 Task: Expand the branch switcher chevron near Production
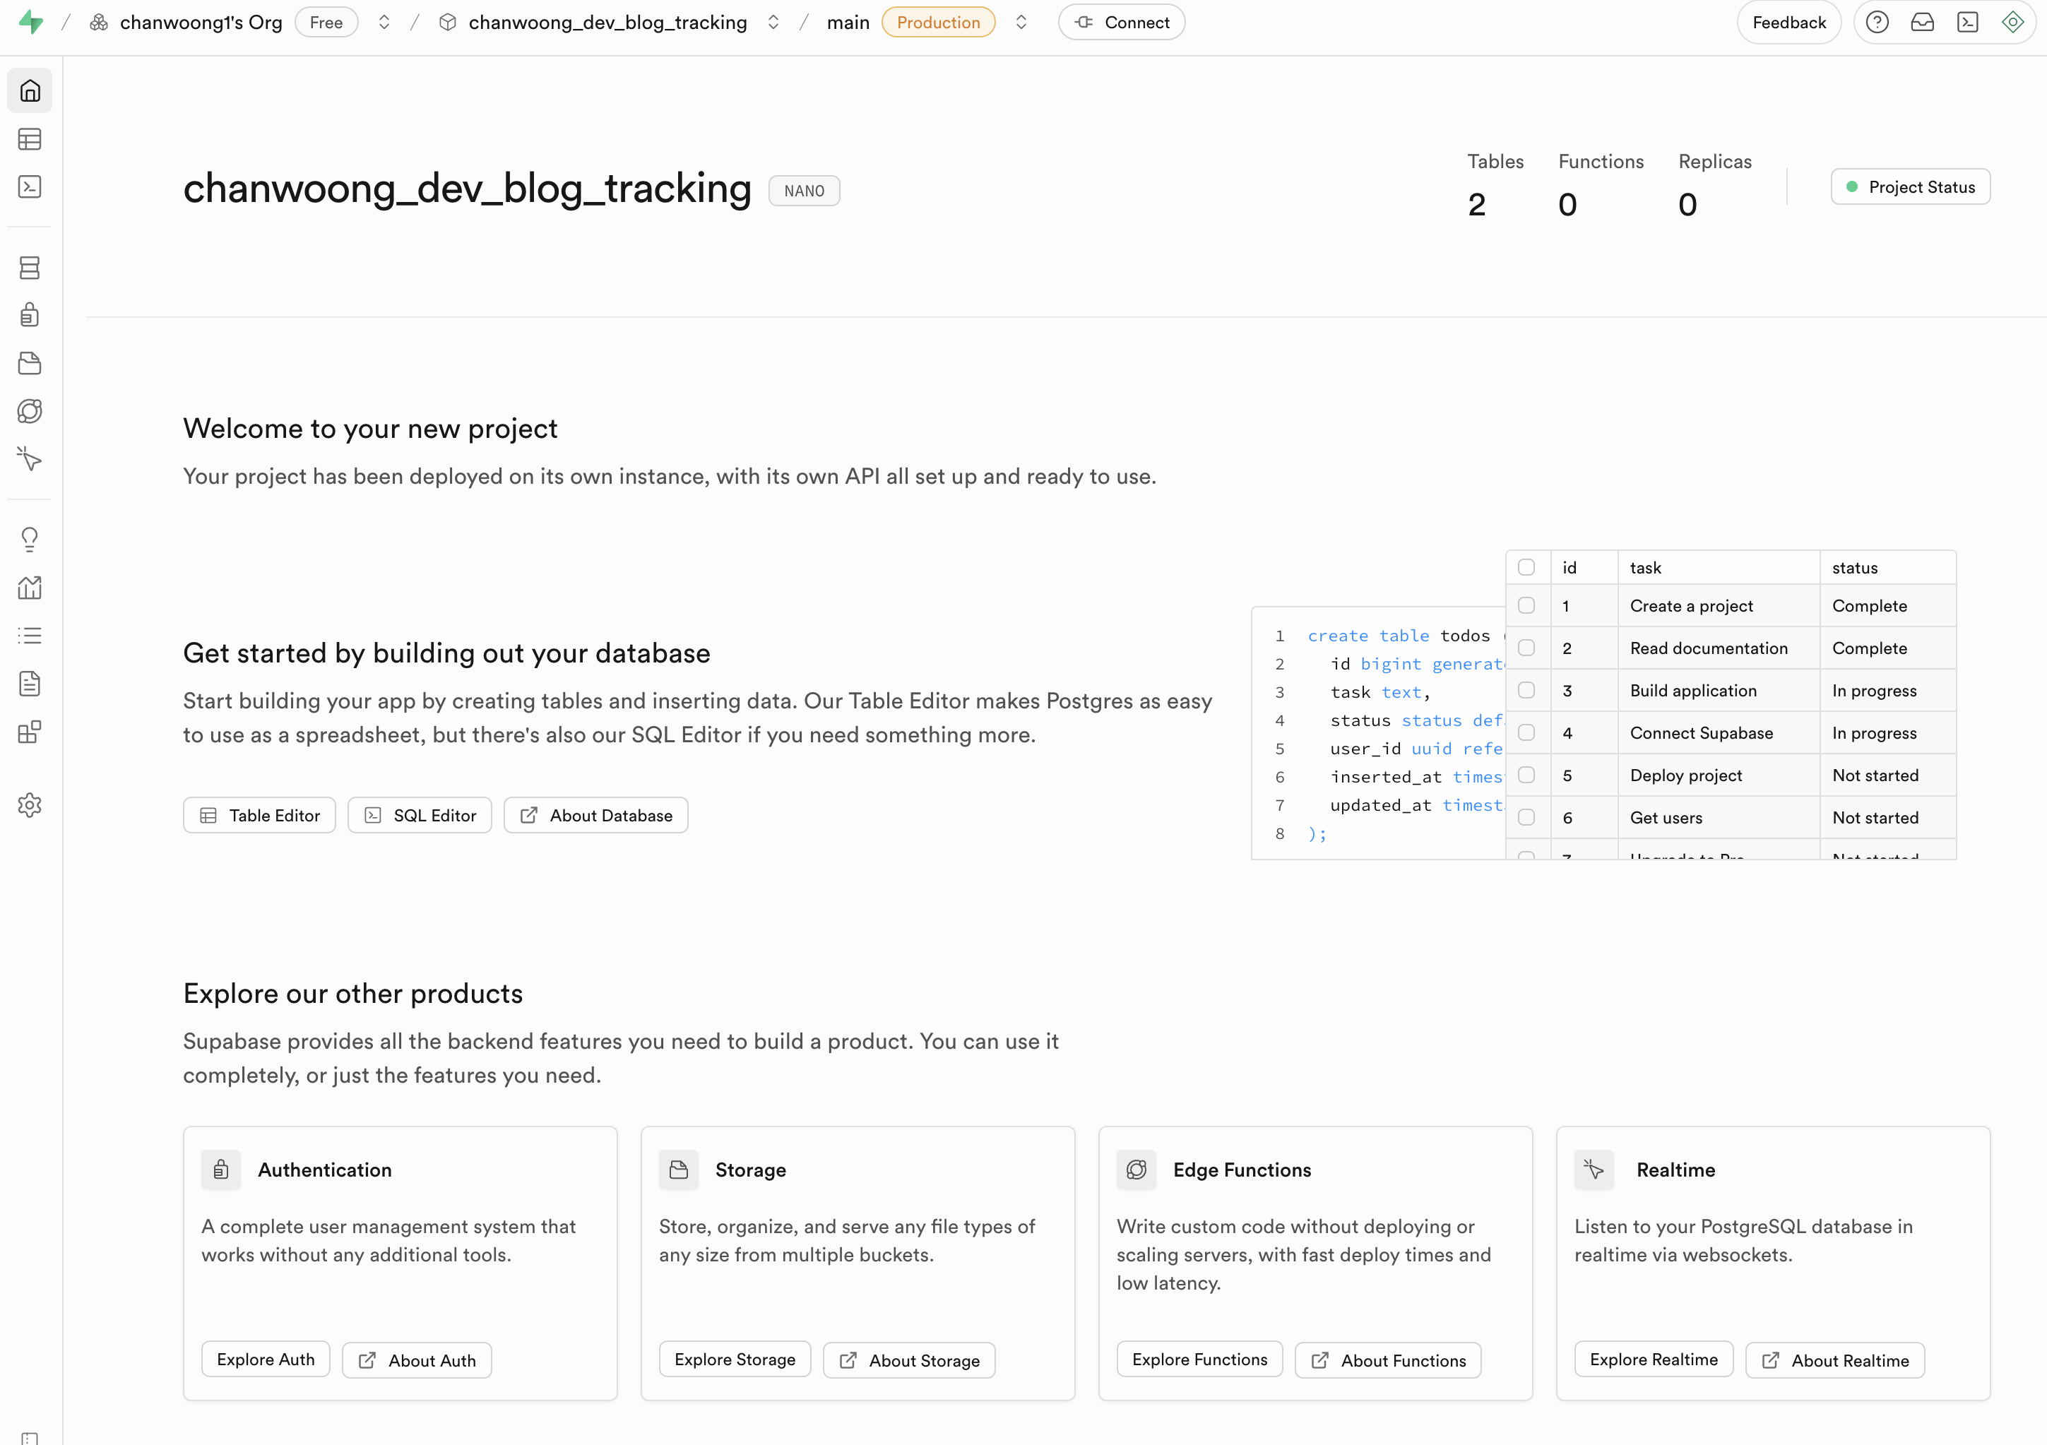pos(1021,23)
